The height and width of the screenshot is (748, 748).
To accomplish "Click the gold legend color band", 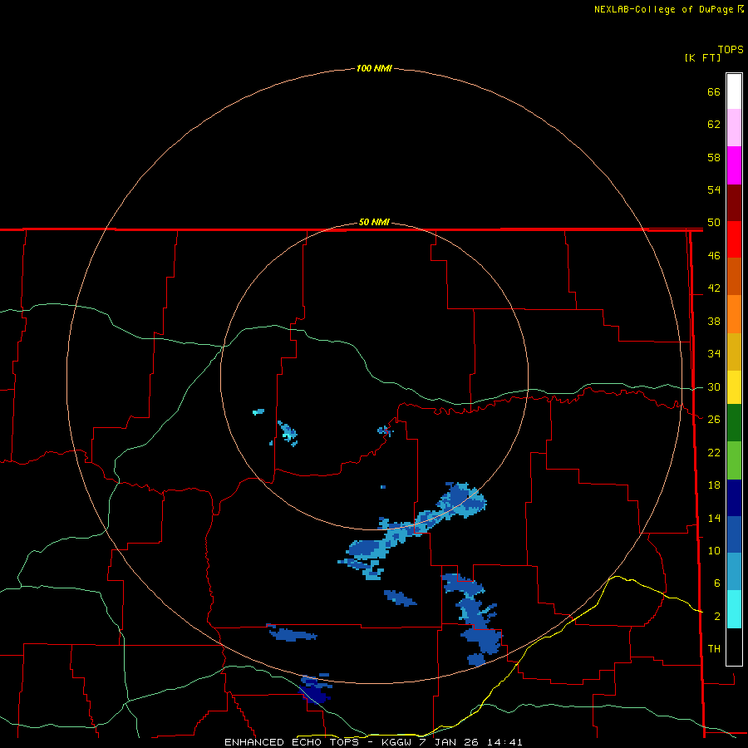I will (x=734, y=352).
